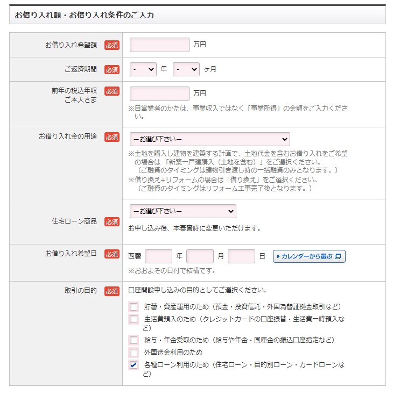Click the day (日) input for お借り入れ希望日
393x395 pixels.
(241, 256)
